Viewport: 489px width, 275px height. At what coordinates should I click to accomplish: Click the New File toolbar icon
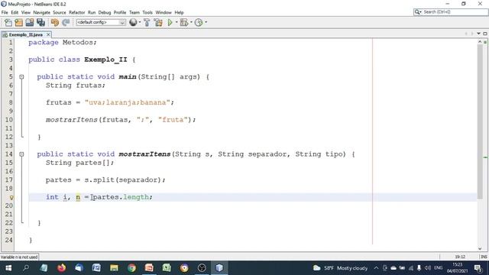pyautogui.click(x=8, y=22)
